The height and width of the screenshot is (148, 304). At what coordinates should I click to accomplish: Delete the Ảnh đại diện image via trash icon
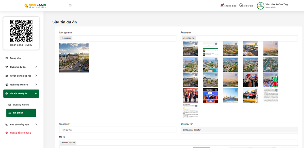point(87,45)
